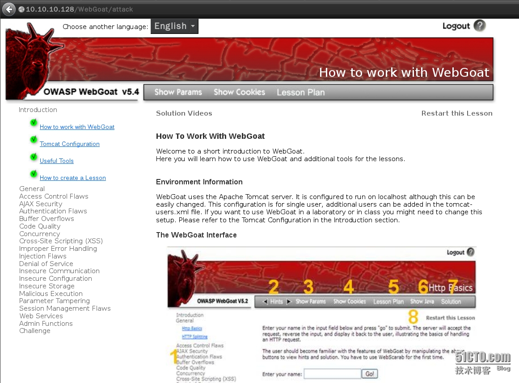The height and width of the screenshot is (383, 519).
Task: Expand Insecure Communication category
Action: (59, 271)
